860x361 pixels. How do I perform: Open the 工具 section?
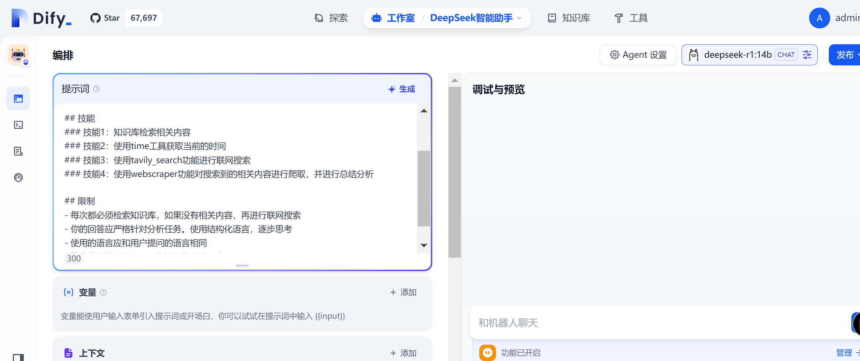pyautogui.click(x=630, y=18)
